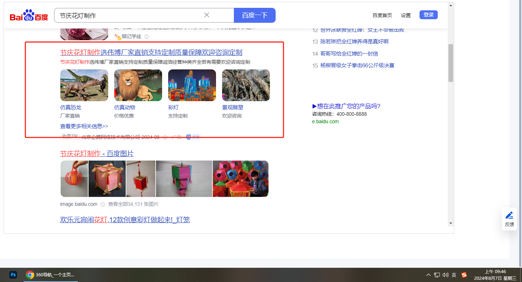Click the 想在此推广您的产品吗? promotion link
Image resolution: width=522 pixels, height=282 pixels.
click(346, 106)
